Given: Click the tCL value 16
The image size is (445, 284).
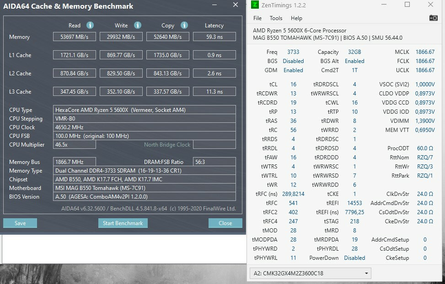Looking at the screenshot, I should 293,84.
